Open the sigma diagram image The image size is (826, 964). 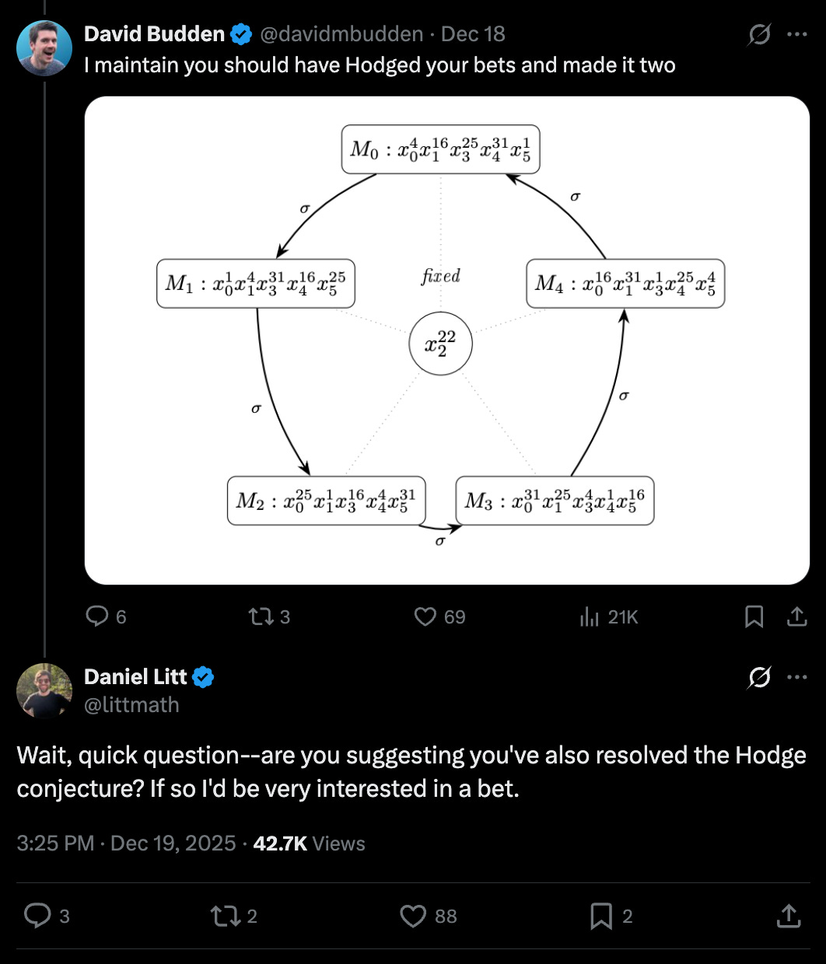coord(446,340)
